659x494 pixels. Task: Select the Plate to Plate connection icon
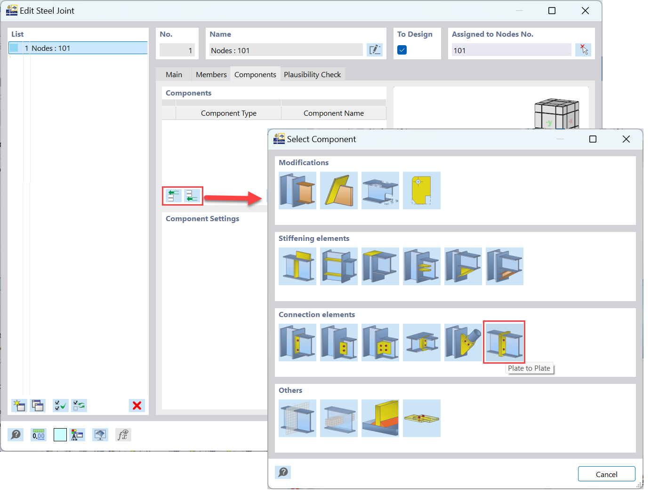point(504,343)
